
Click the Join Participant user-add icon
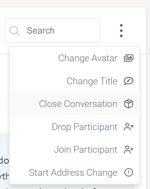(128, 150)
